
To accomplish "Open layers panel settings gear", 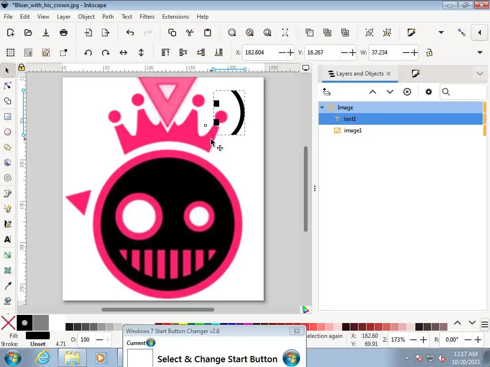I will coord(428,92).
